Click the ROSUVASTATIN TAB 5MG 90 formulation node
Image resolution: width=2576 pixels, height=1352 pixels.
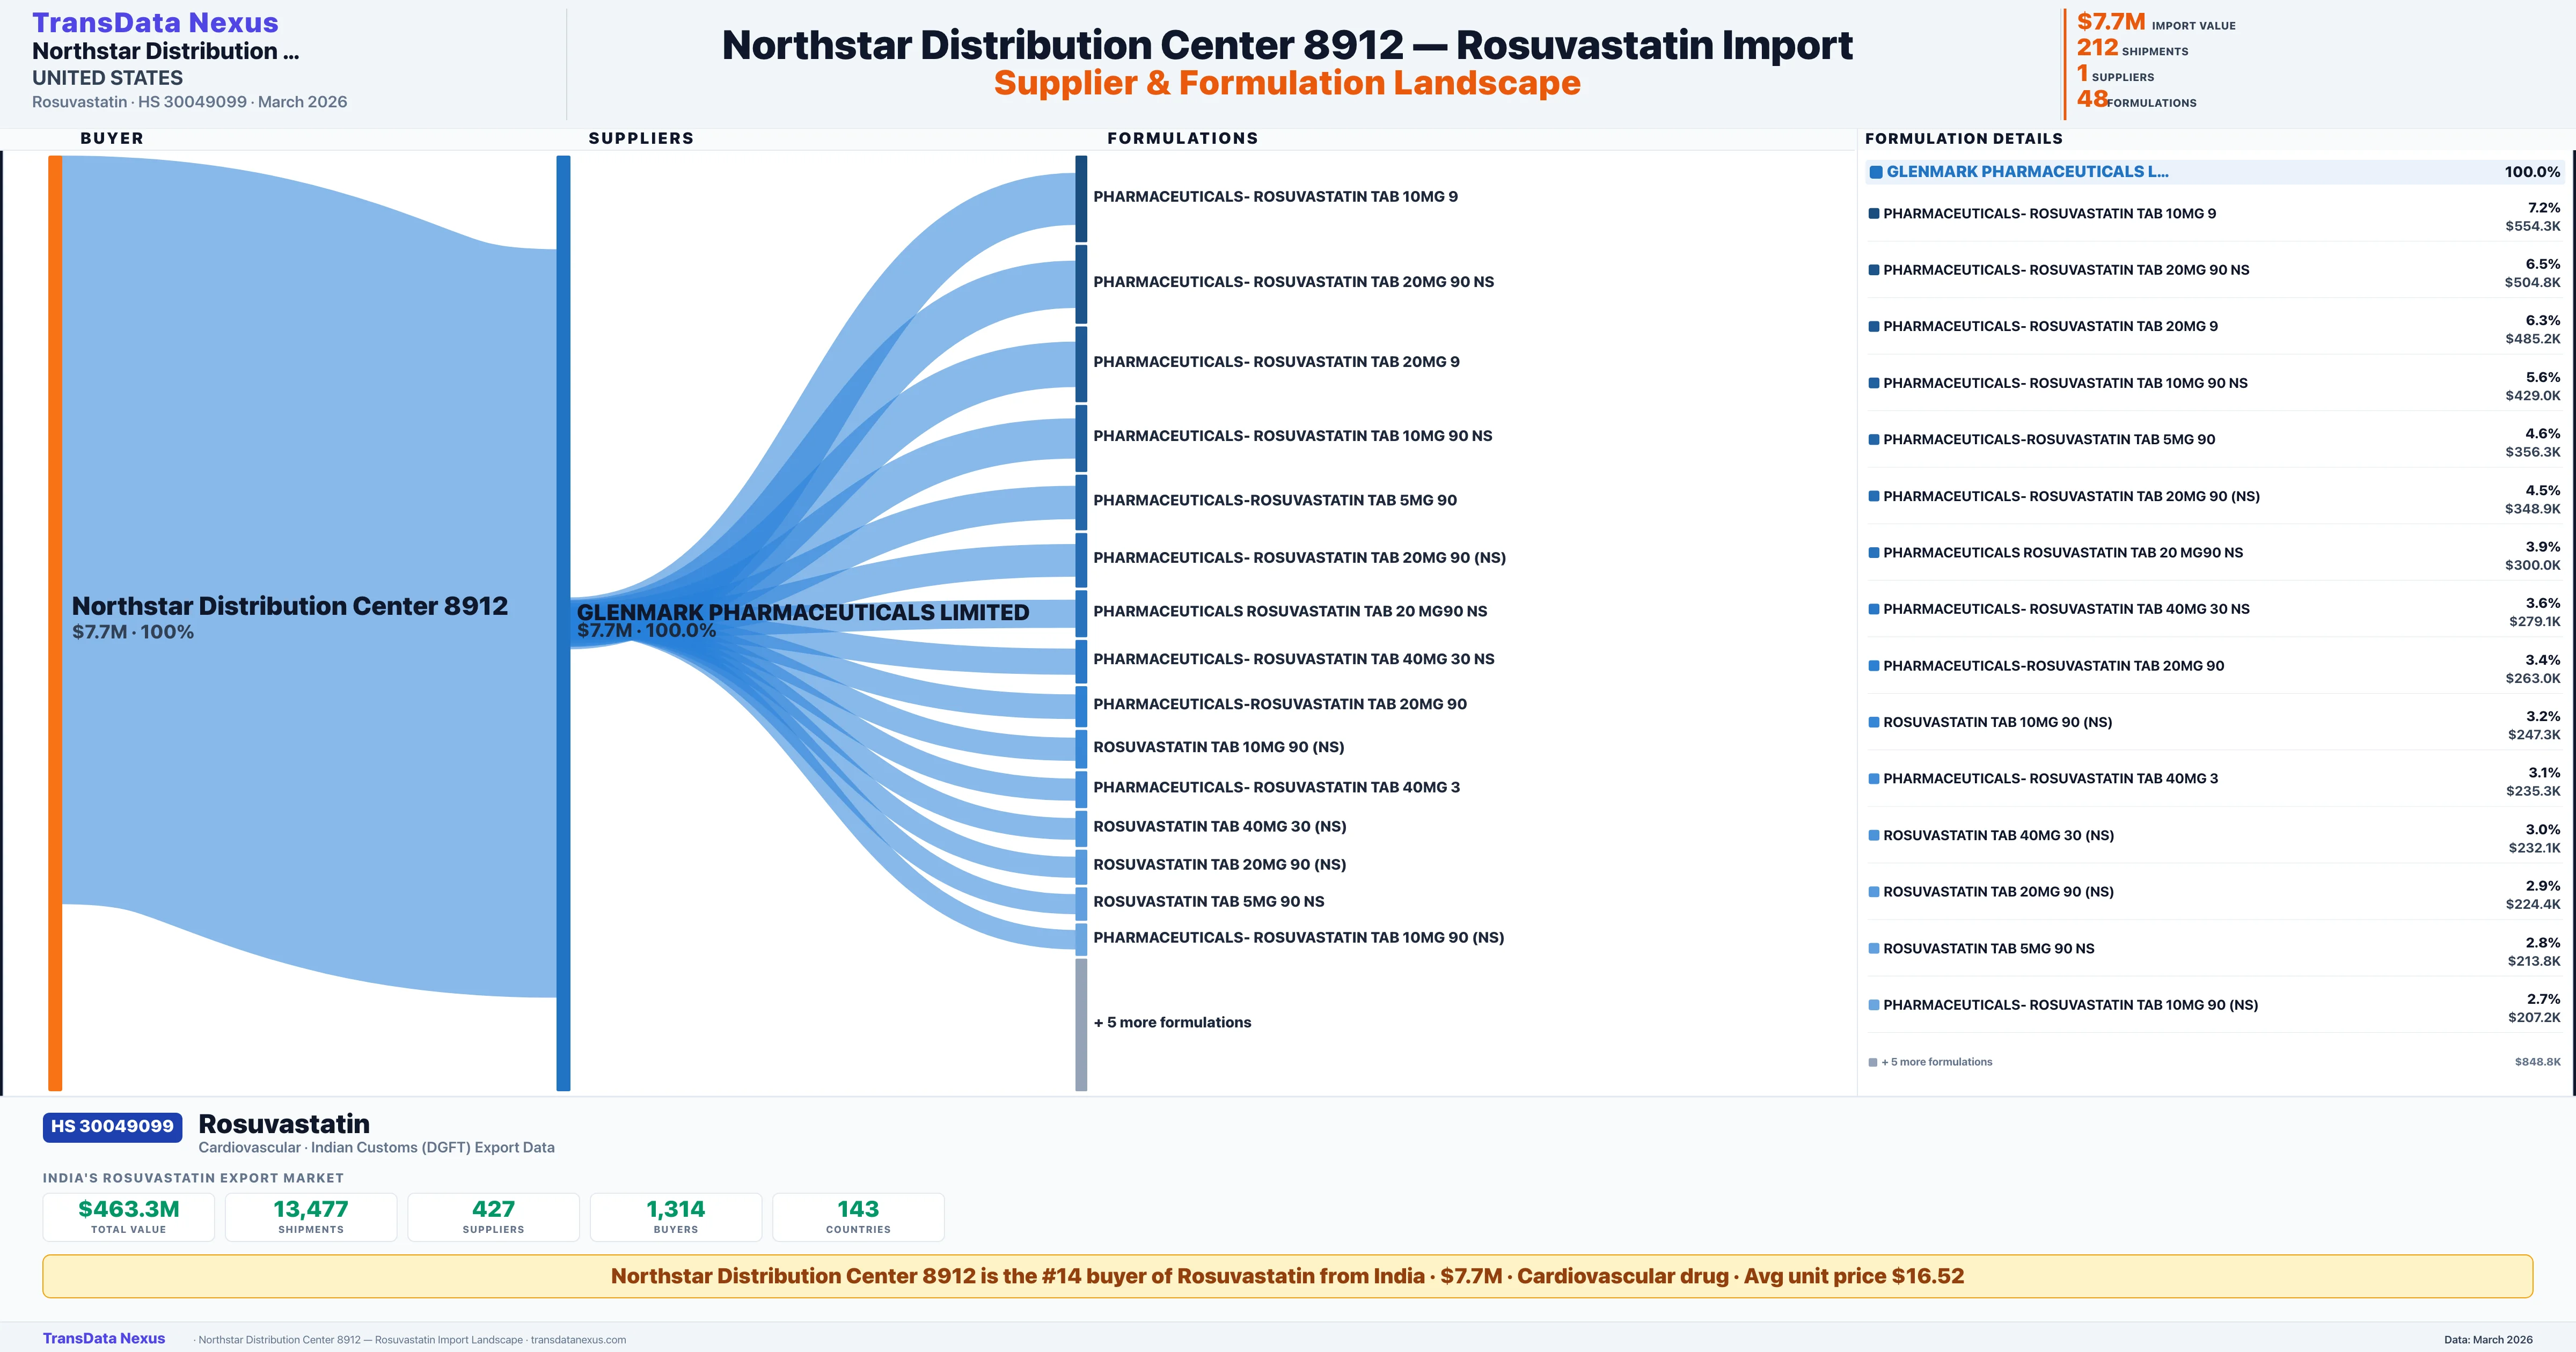click(x=1081, y=501)
